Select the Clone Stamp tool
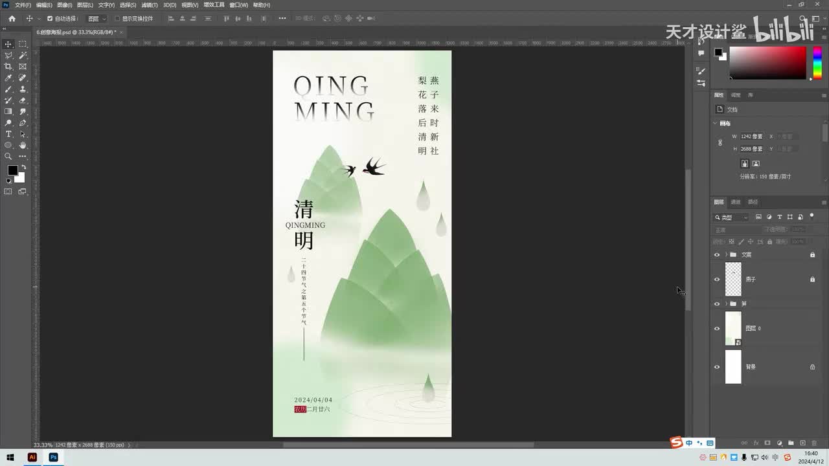Viewport: 829px width, 466px height. 23,89
